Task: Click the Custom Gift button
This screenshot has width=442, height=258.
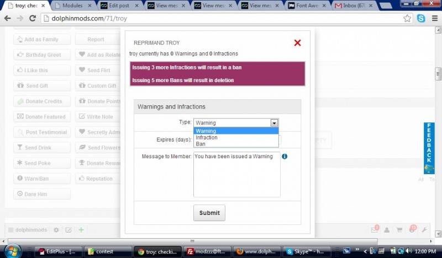Action: (x=98, y=86)
